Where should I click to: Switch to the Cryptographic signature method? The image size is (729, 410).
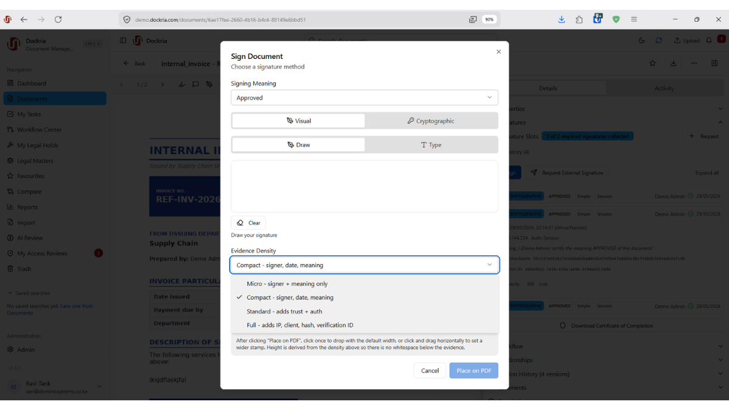click(431, 121)
